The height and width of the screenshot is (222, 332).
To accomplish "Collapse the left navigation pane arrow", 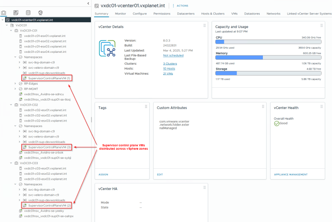I will pyautogui.click(x=88, y=4).
